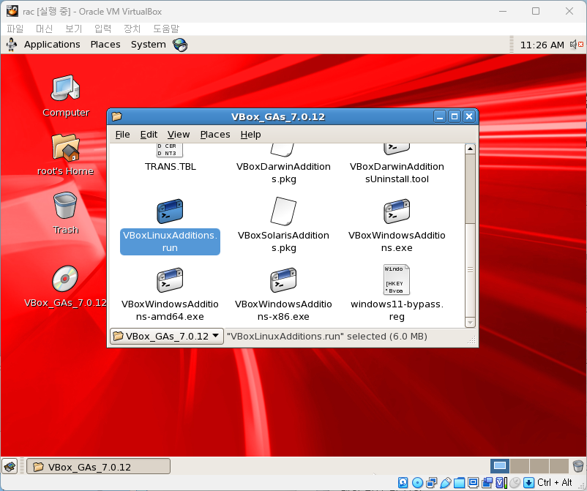
Task: Click the 11:26 AM clock applet
Action: [x=542, y=45]
